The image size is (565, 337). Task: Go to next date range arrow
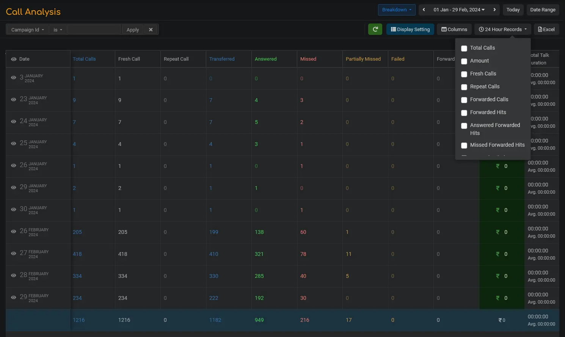494,10
